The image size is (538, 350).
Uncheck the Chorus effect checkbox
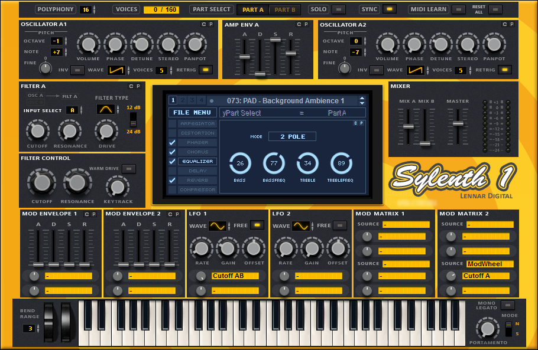pyautogui.click(x=173, y=152)
